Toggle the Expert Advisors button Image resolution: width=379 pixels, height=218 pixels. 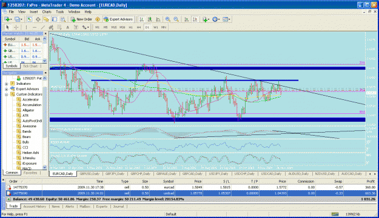[118, 19]
